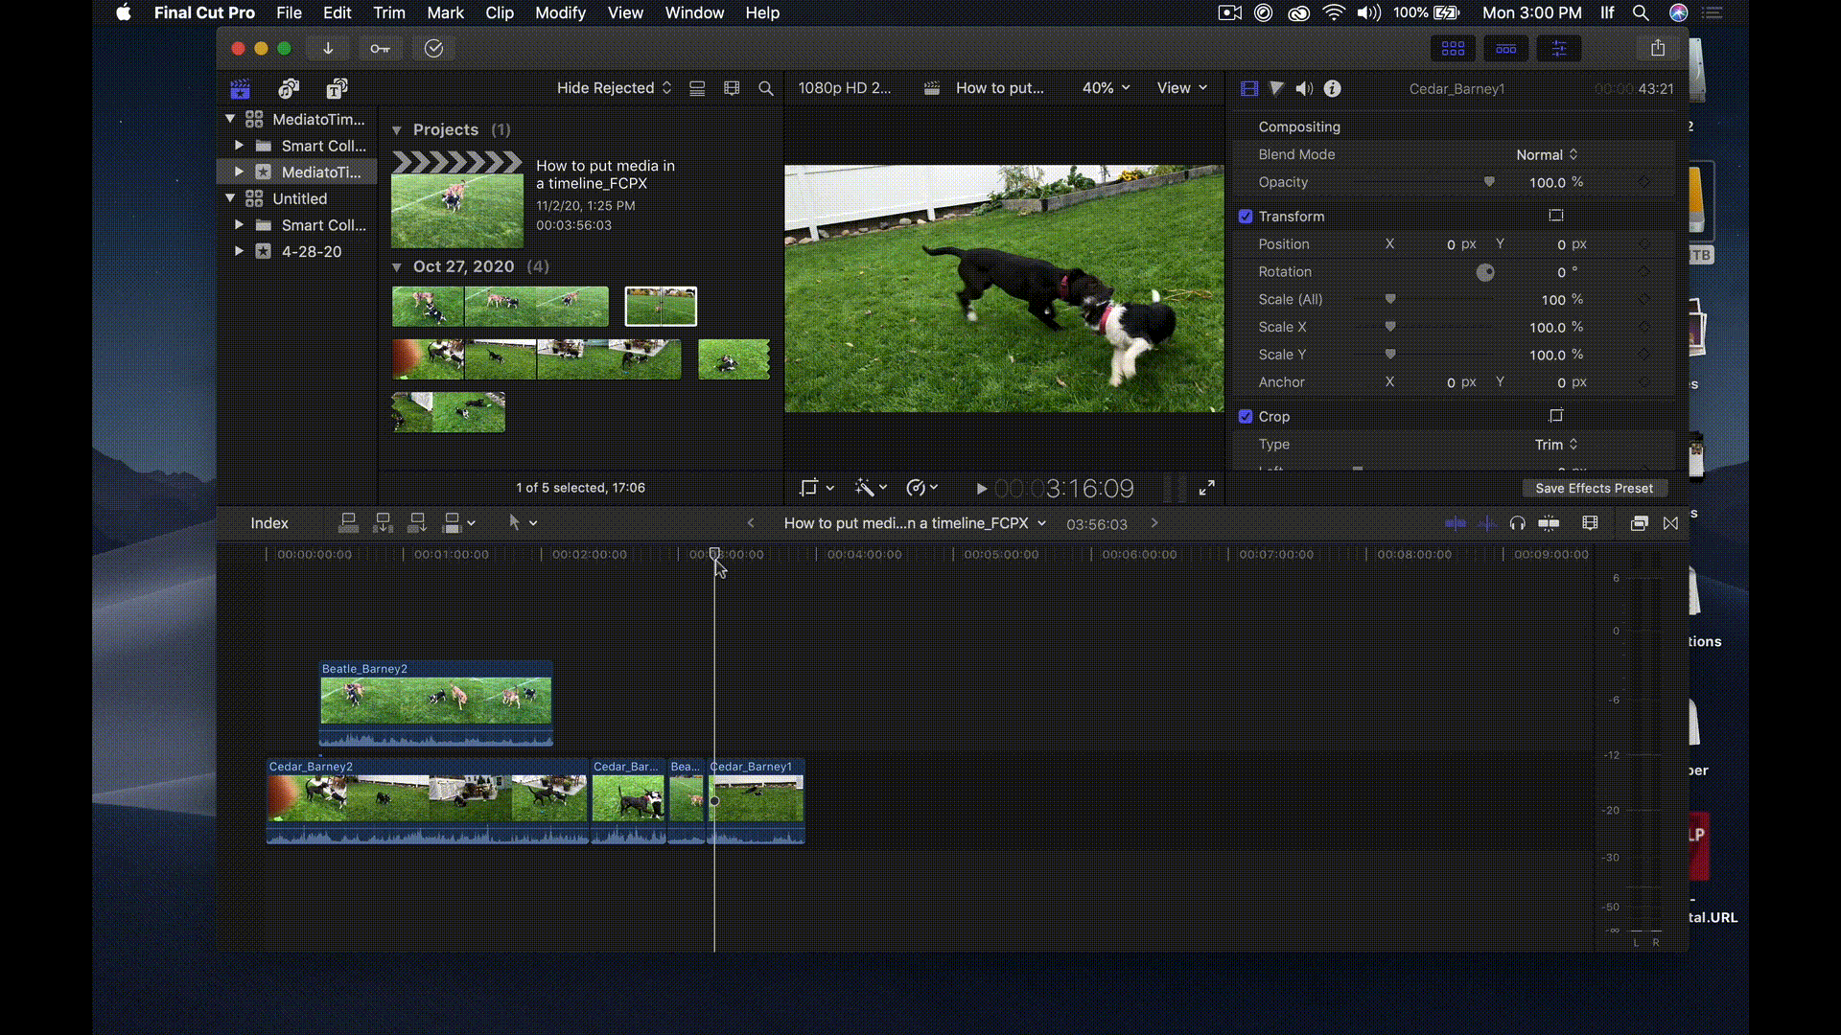Click the Rotation dial control
The image size is (1841, 1035).
point(1485,272)
